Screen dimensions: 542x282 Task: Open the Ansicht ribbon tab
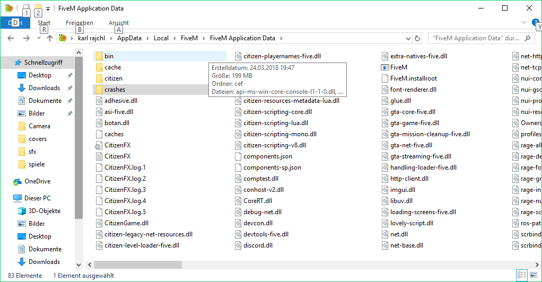[119, 23]
